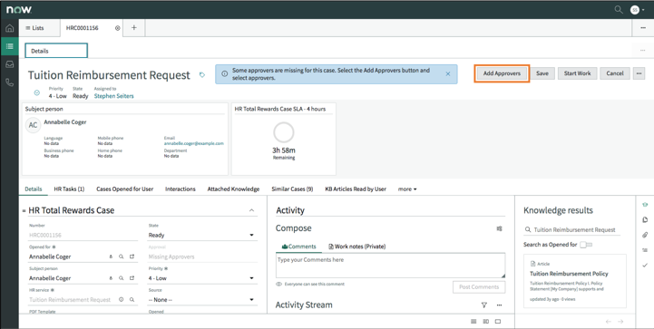Image resolution: width=654 pixels, height=329 pixels.
Task: Select the Details sub-tab at the top
Action: point(56,51)
